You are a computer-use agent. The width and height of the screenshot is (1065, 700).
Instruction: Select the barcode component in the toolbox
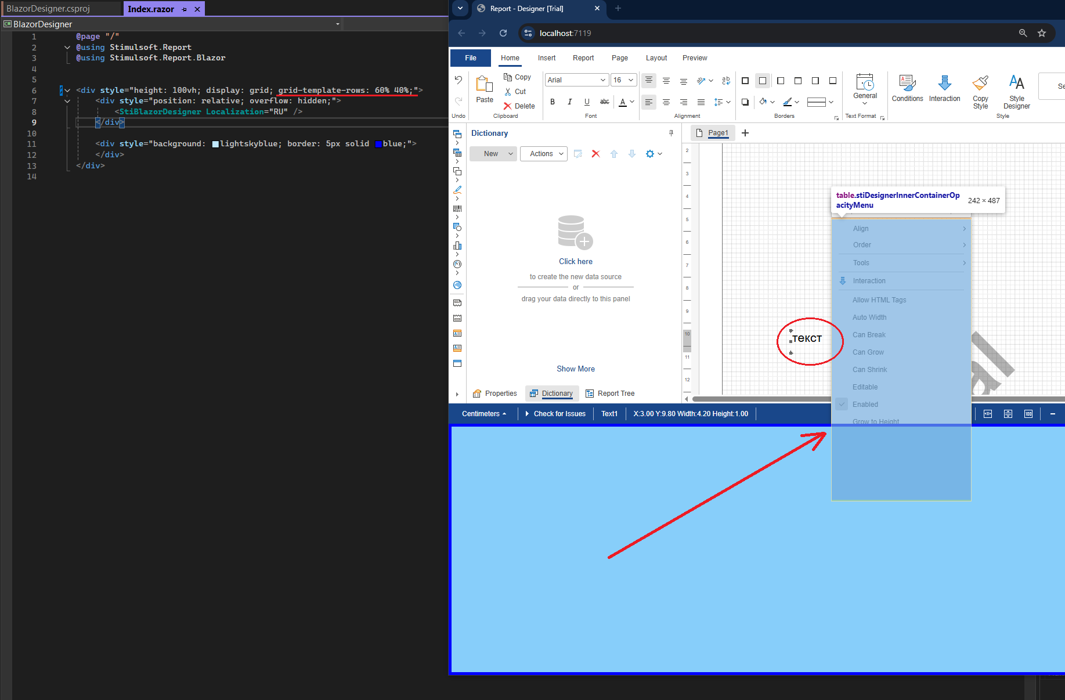click(x=457, y=208)
